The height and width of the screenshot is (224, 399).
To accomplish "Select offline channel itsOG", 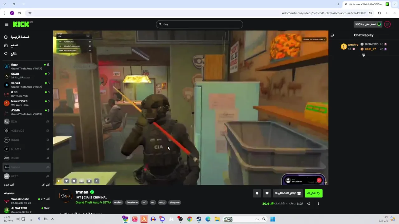I will click(x=26, y=158).
